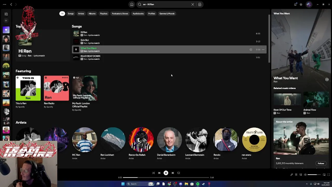The width and height of the screenshot is (332, 187).
Task: Open the Artists section heading
Action: pos(21,122)
